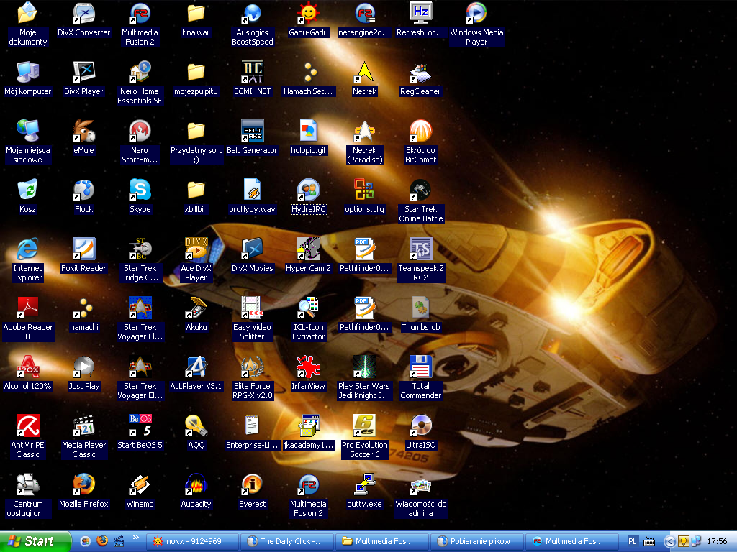Image resolution: width=737 pixels, height=552 pixels.
Task: Select the Windows Media Player icon
Action: tap(476, 13)
